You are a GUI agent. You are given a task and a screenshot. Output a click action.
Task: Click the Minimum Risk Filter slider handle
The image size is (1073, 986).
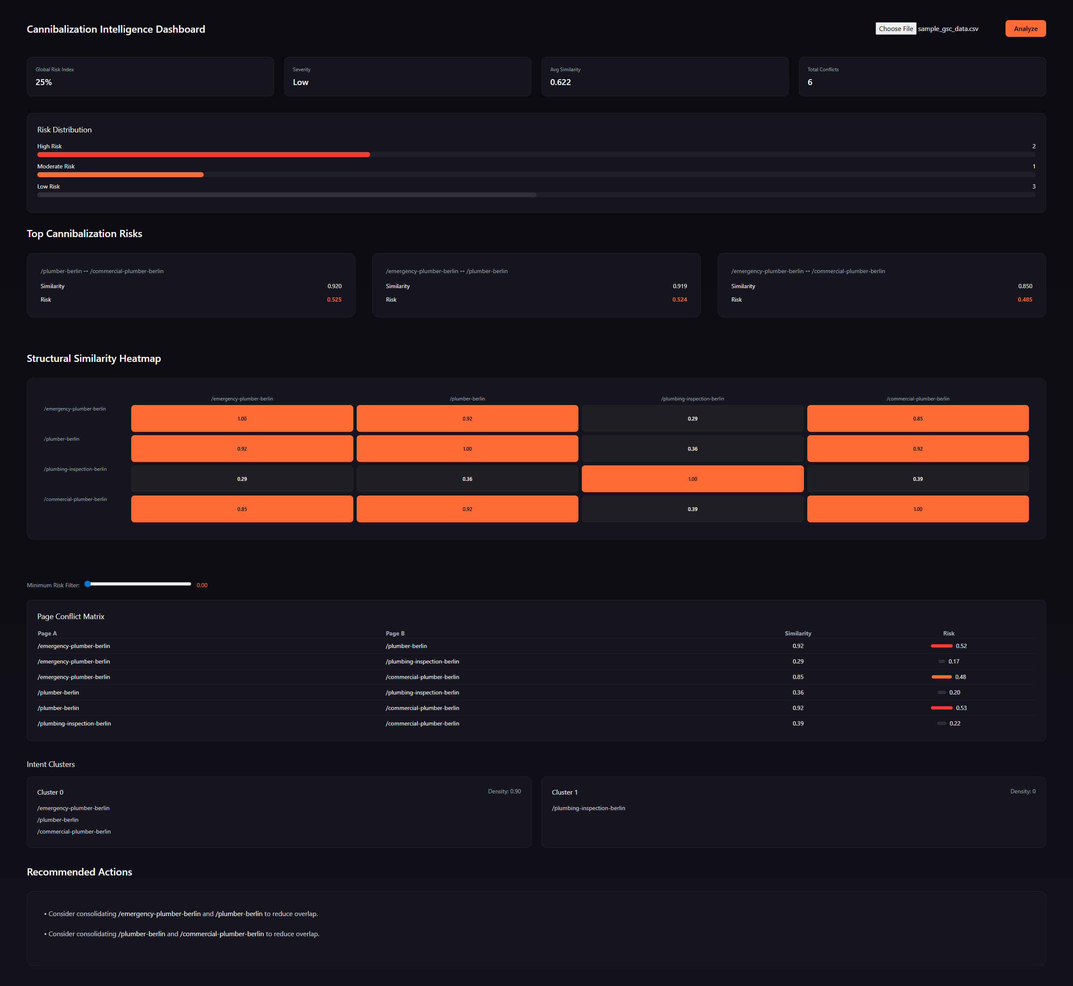click(88, 584)
